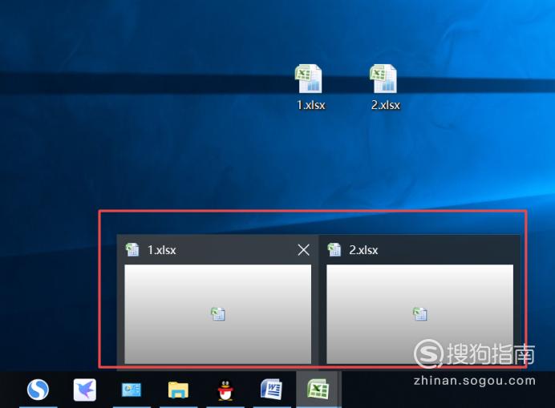Click the Sogou browser taskbar icon

(38, 390)
